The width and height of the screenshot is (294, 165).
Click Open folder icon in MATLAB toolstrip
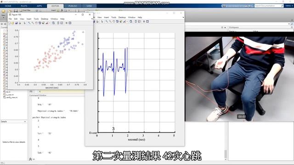click(10, 11)
